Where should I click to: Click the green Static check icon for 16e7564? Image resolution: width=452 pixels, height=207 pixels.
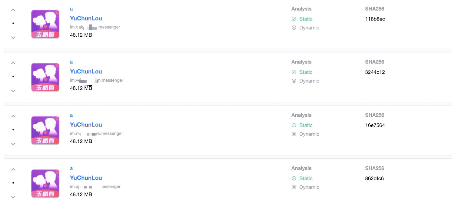coord(294,125)
